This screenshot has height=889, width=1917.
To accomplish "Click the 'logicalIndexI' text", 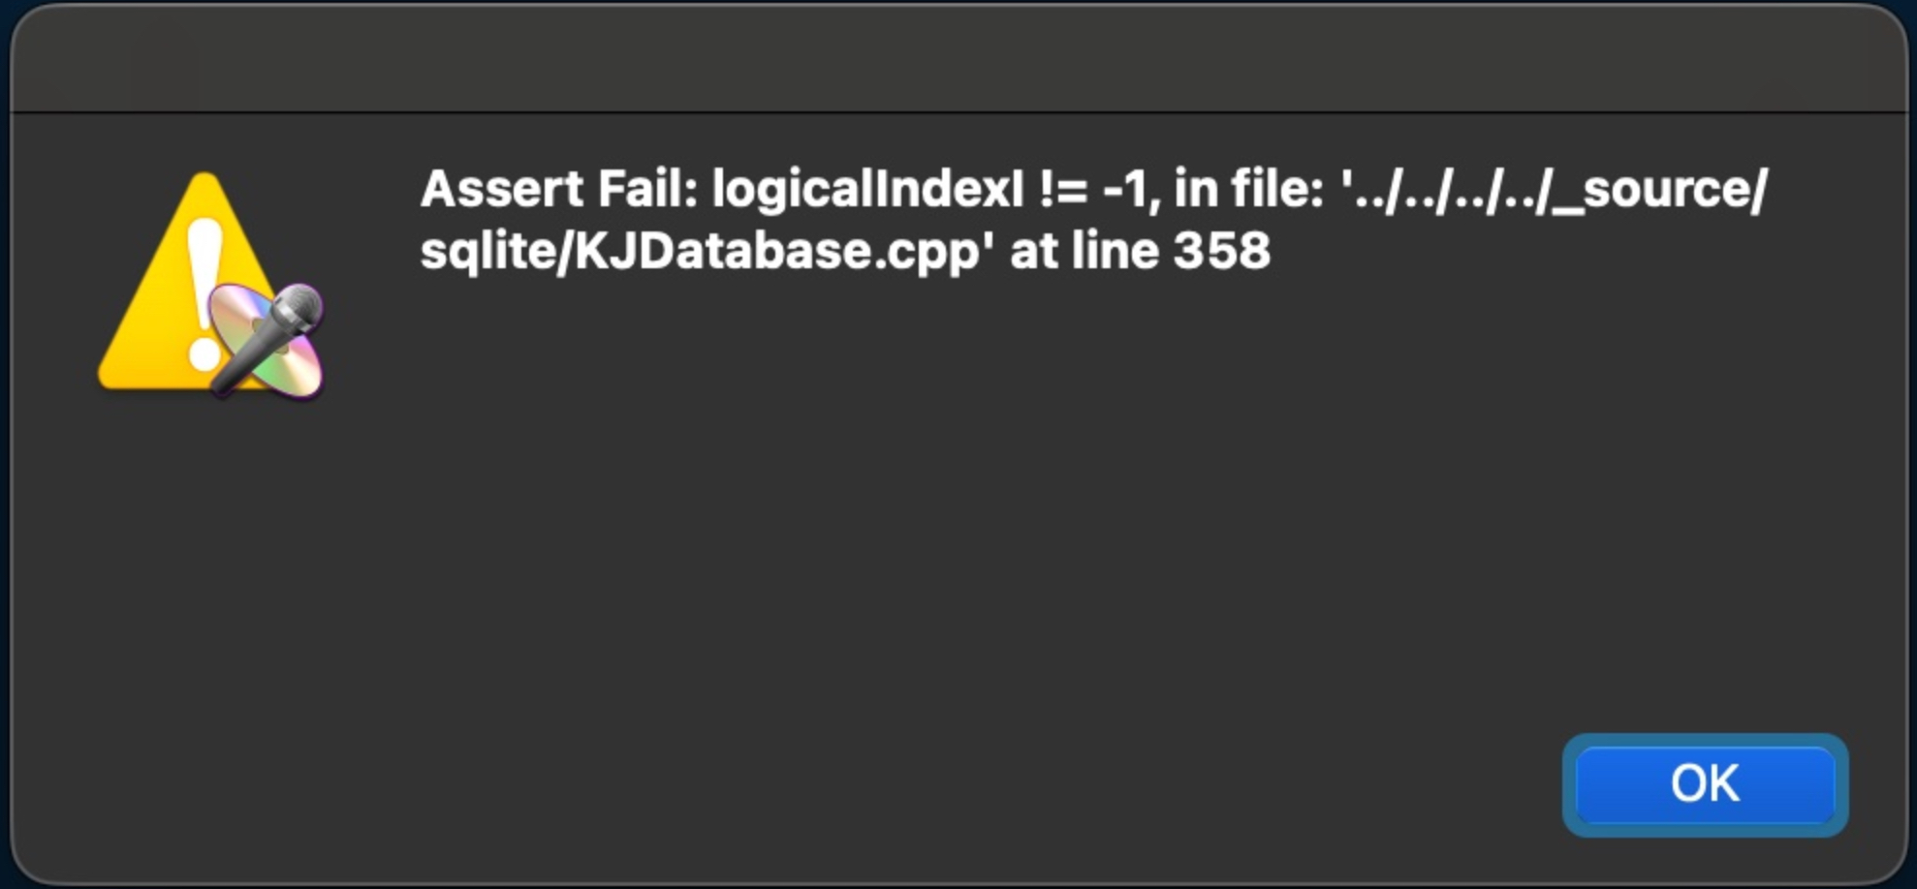I will [867, 189].
